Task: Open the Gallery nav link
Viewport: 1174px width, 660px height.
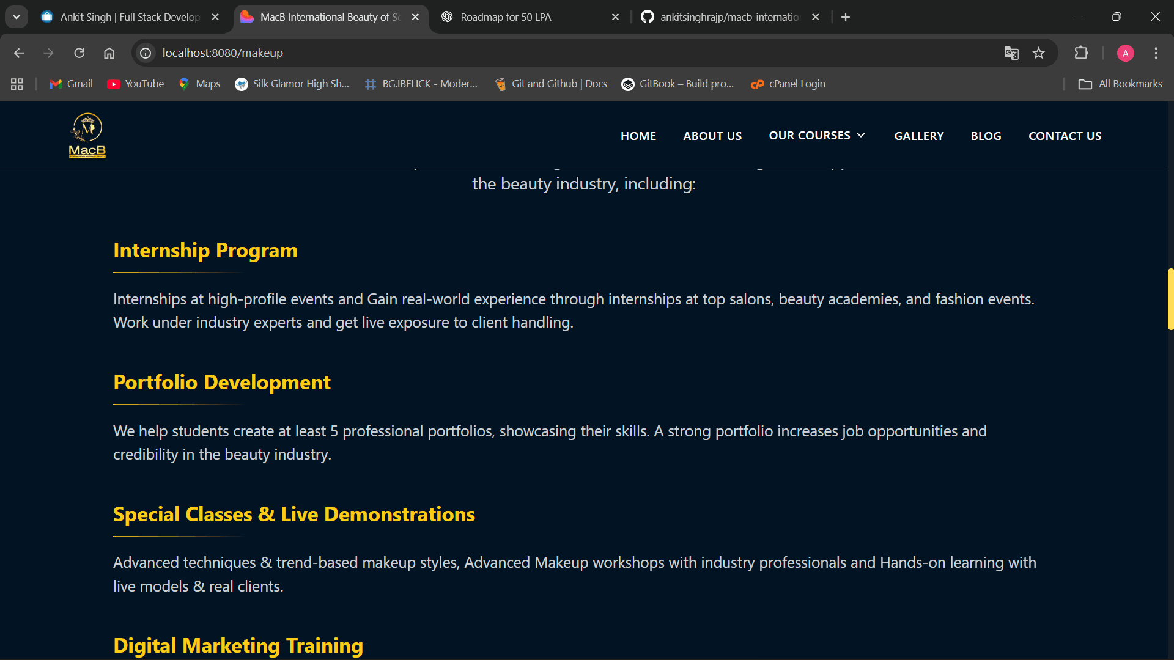Action: pyautogui.click(x=918, y=136)
